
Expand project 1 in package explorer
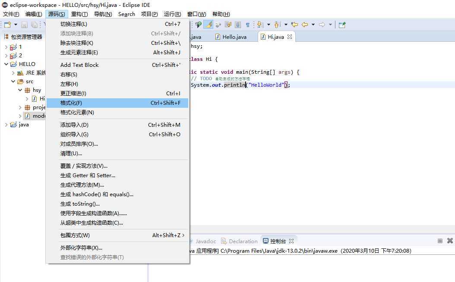point(6,47)
